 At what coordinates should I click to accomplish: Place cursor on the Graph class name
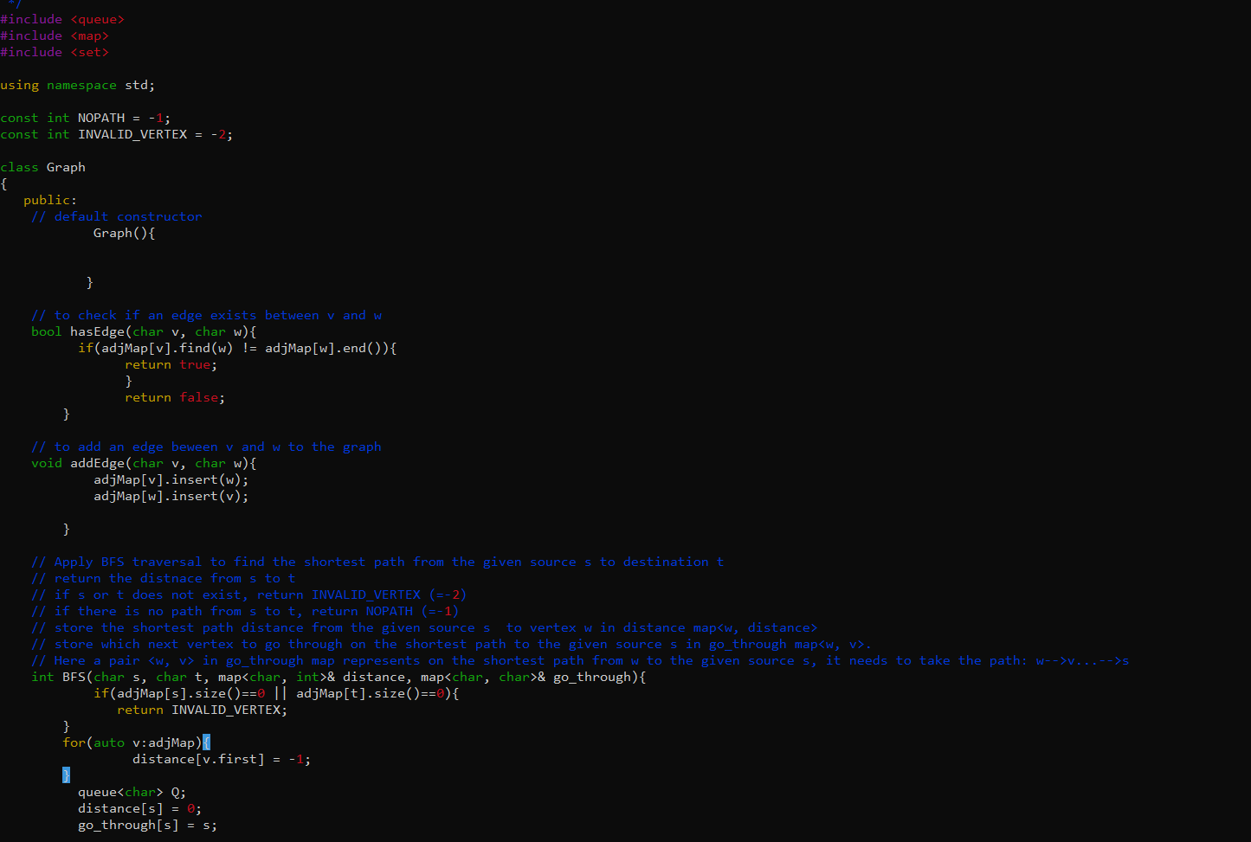67,166
